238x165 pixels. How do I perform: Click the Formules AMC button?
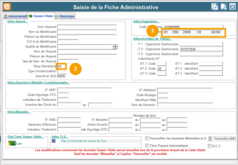click(x=222, y=139)
